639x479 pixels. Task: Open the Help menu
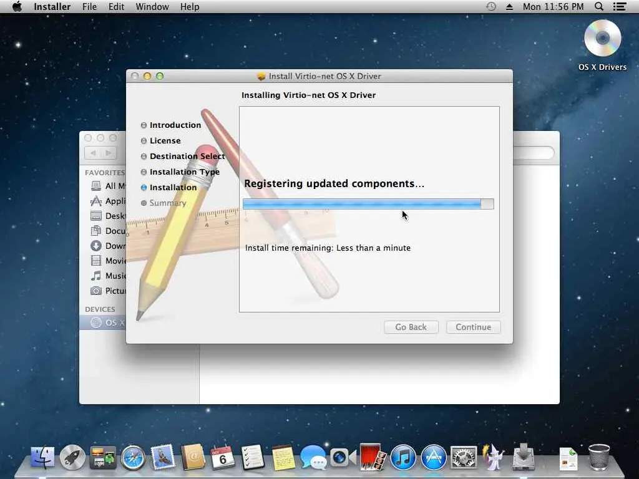(x=190, y=6)
